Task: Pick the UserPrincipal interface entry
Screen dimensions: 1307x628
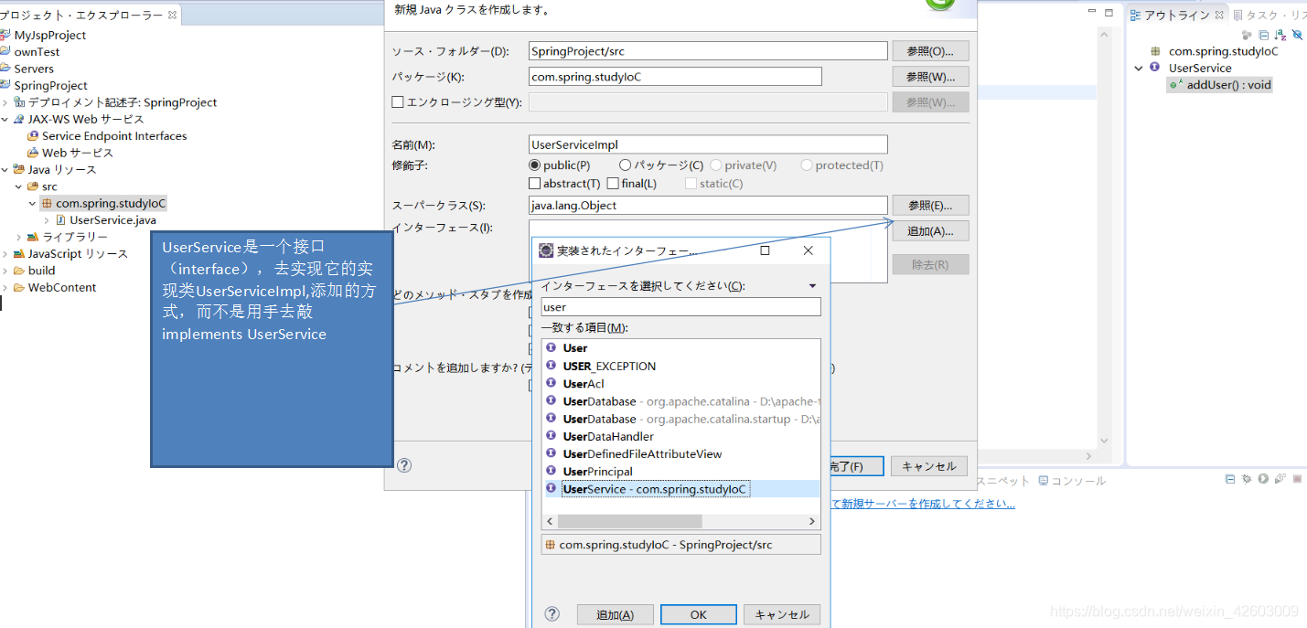Action: click(x=597, y=472)
